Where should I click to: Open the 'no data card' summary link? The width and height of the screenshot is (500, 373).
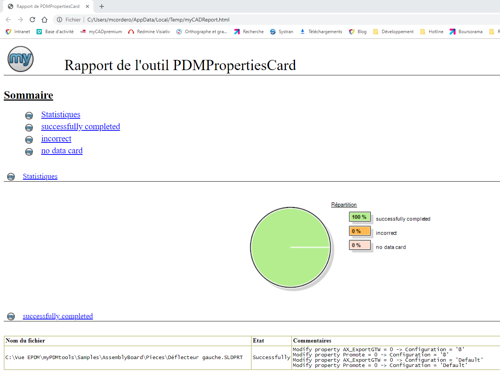pyautogui.click(x=62, y=151)
